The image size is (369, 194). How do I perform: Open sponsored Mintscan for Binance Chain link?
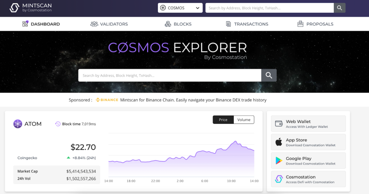point(193,100)
